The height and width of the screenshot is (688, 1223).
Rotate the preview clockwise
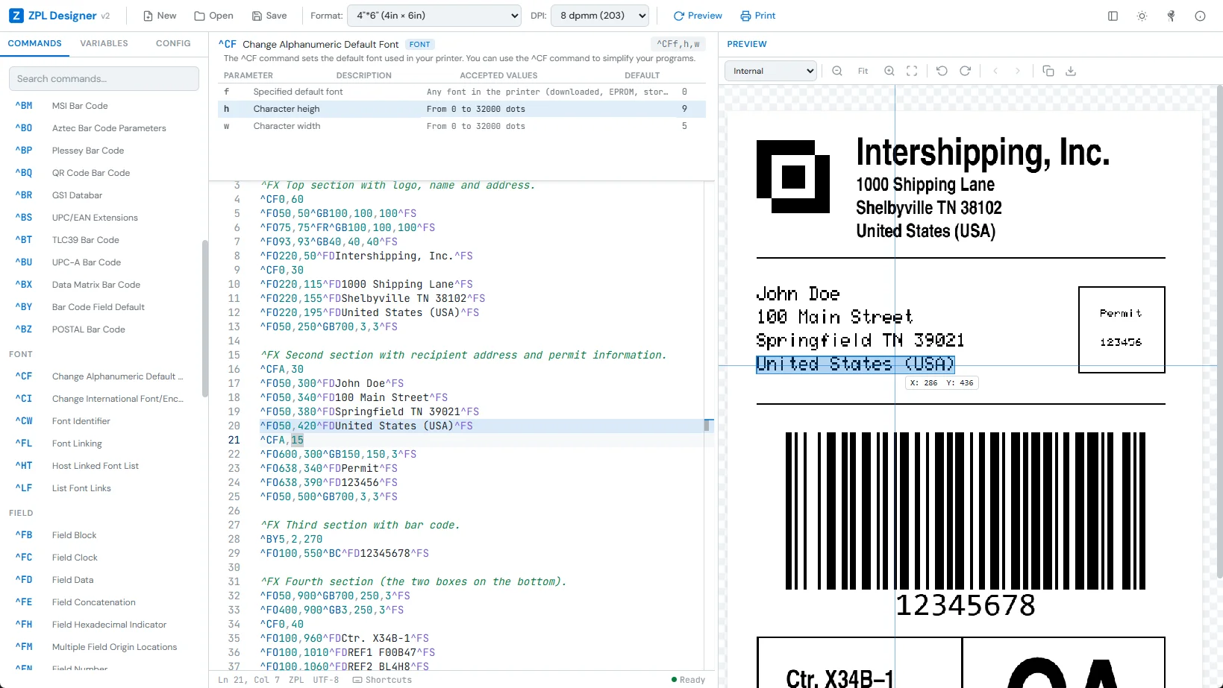coord(965,71)
